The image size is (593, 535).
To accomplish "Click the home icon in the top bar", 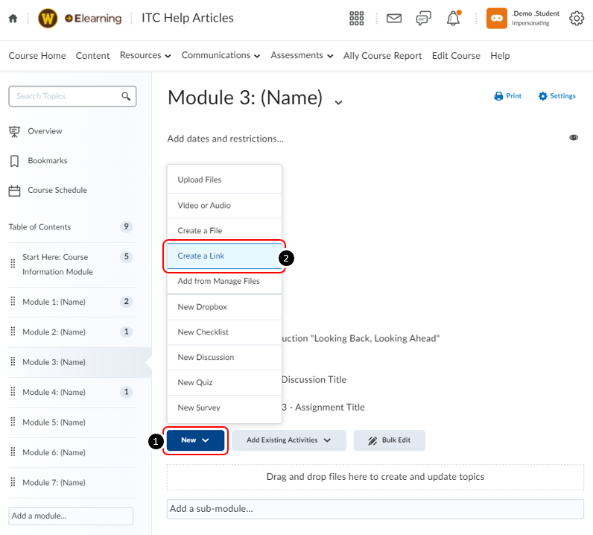I will click(13, 19).
